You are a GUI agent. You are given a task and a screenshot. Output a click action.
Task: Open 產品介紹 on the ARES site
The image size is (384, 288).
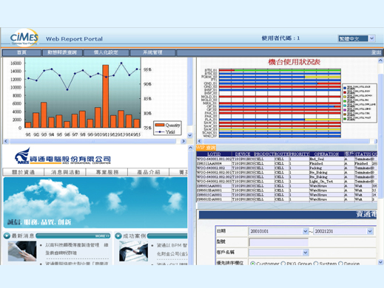coord(149,172)
